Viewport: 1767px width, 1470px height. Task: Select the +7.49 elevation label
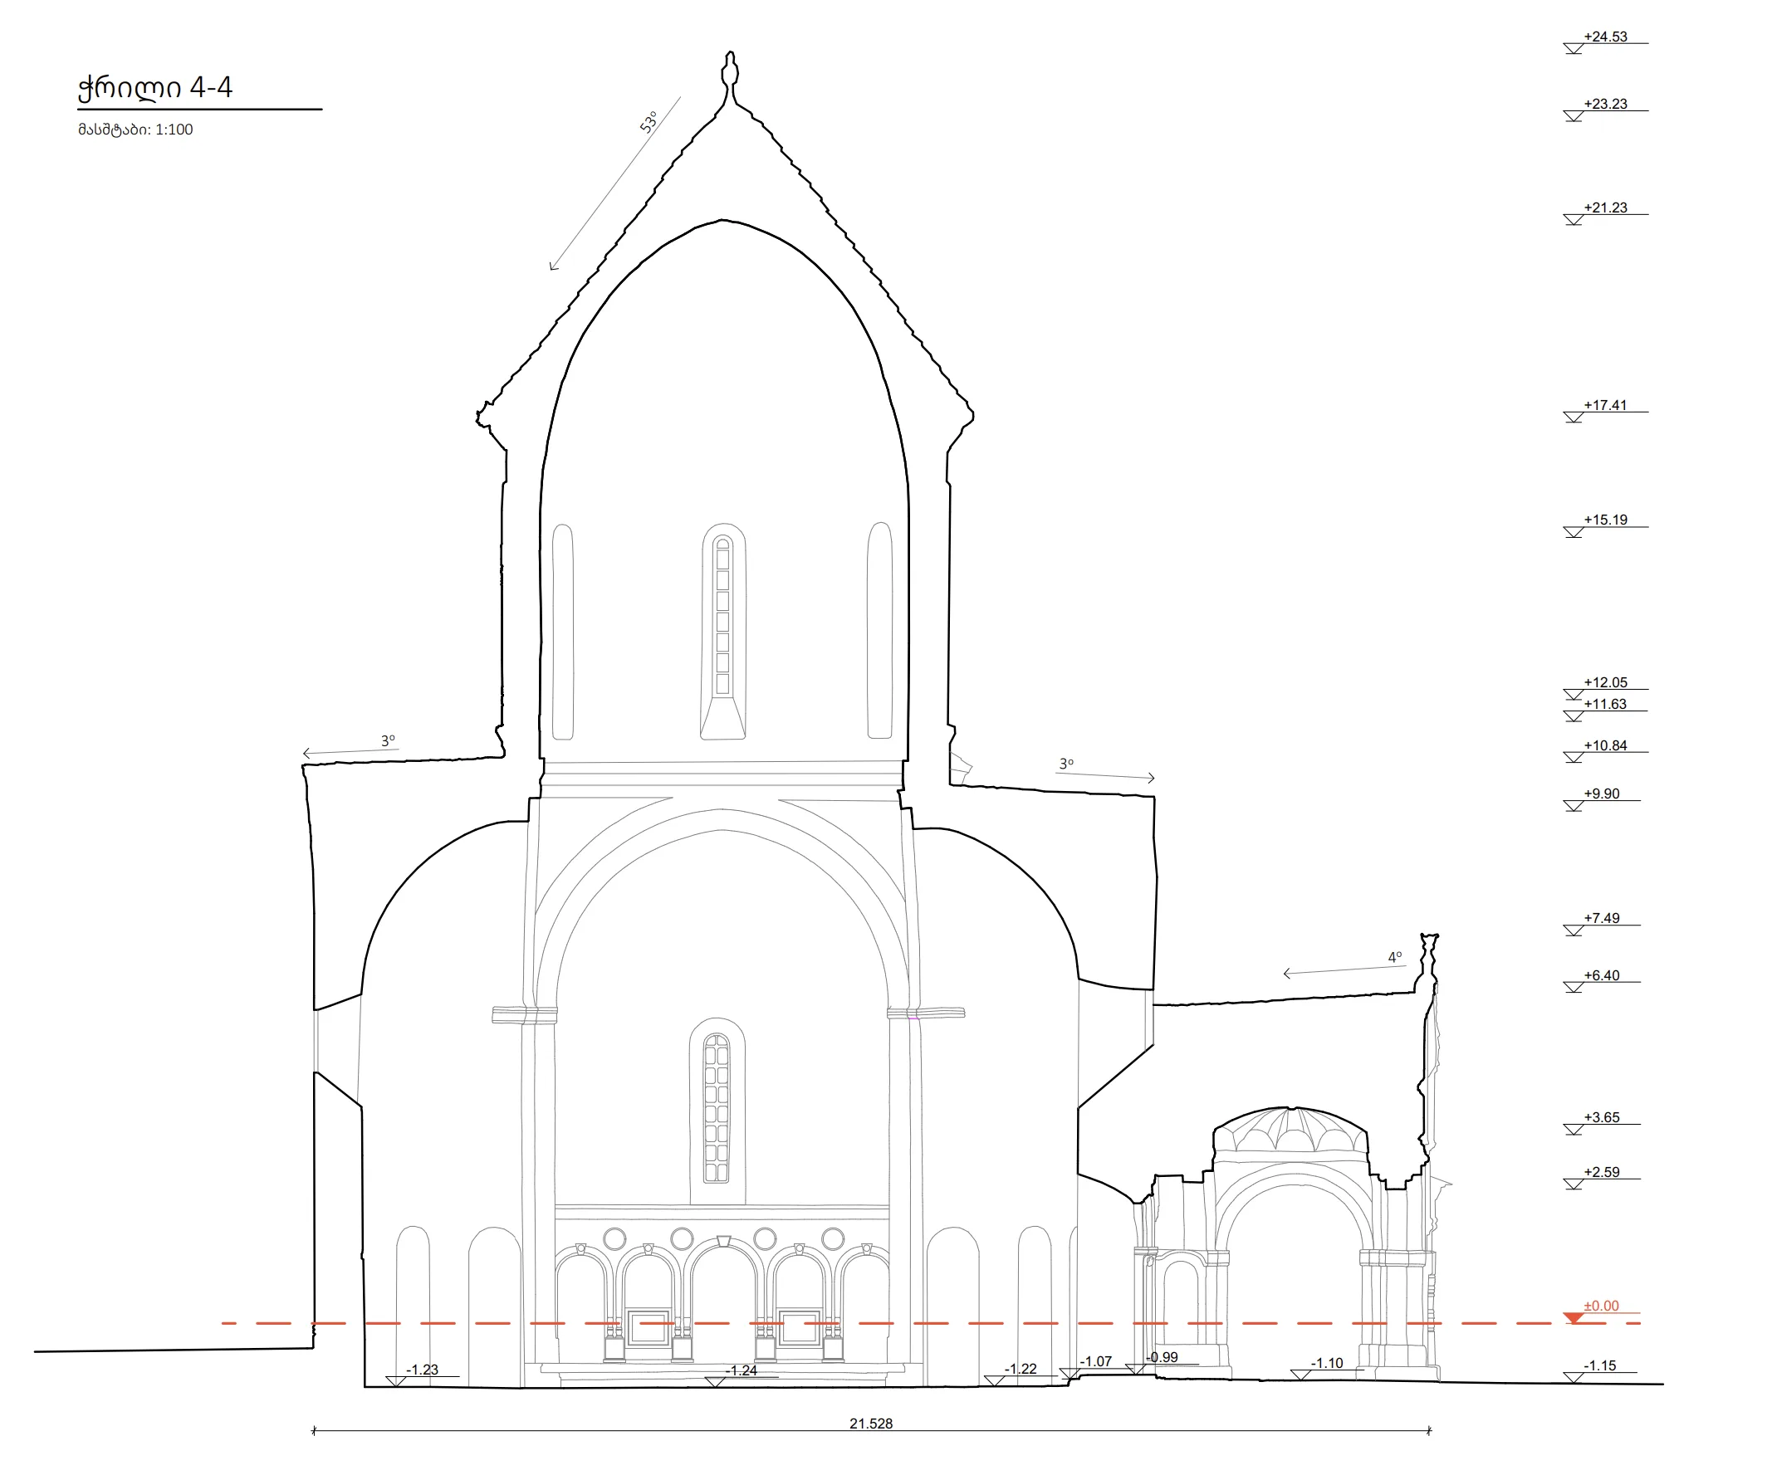[x=1601, y=918]
